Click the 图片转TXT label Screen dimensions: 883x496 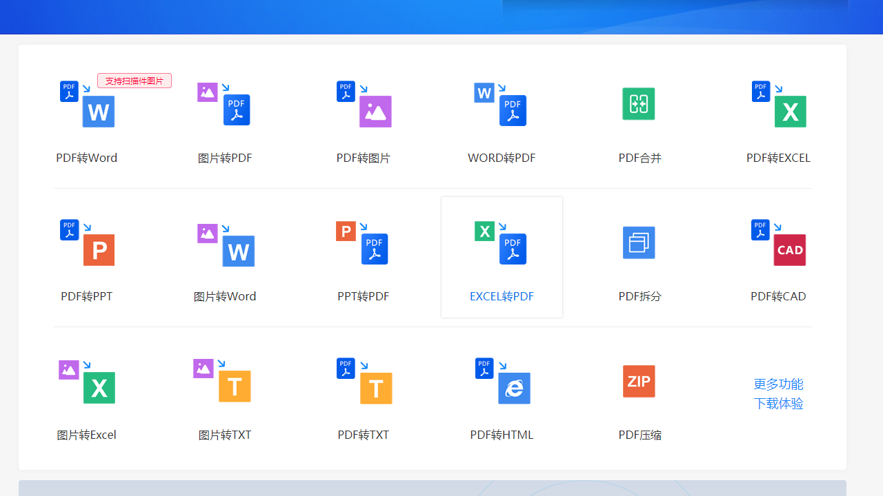pos(225,435)
